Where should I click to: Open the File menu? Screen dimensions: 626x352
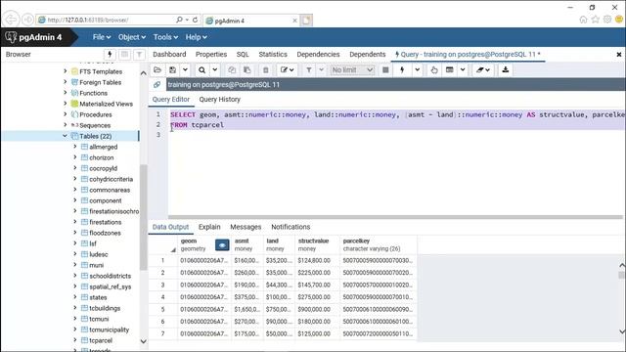102,37
